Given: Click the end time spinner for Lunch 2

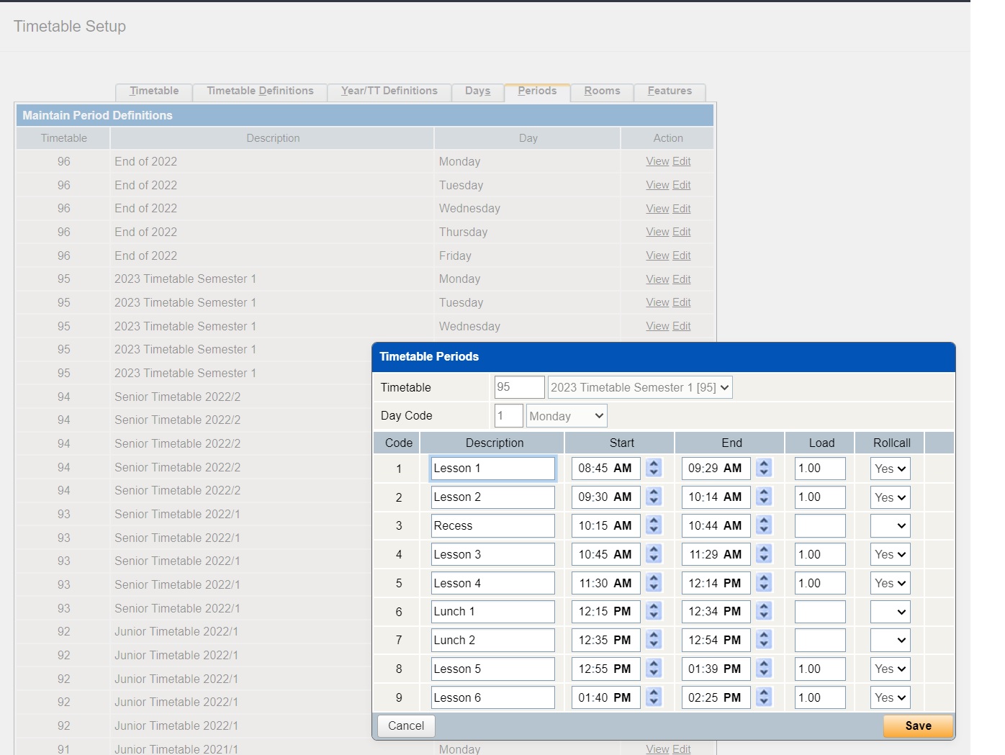Looking at the screenshot, I should coord(763,640).
